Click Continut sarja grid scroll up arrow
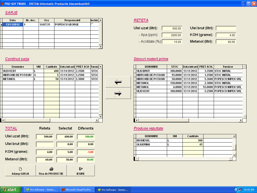This screenshot has height=193, width=257. [101, 67]
